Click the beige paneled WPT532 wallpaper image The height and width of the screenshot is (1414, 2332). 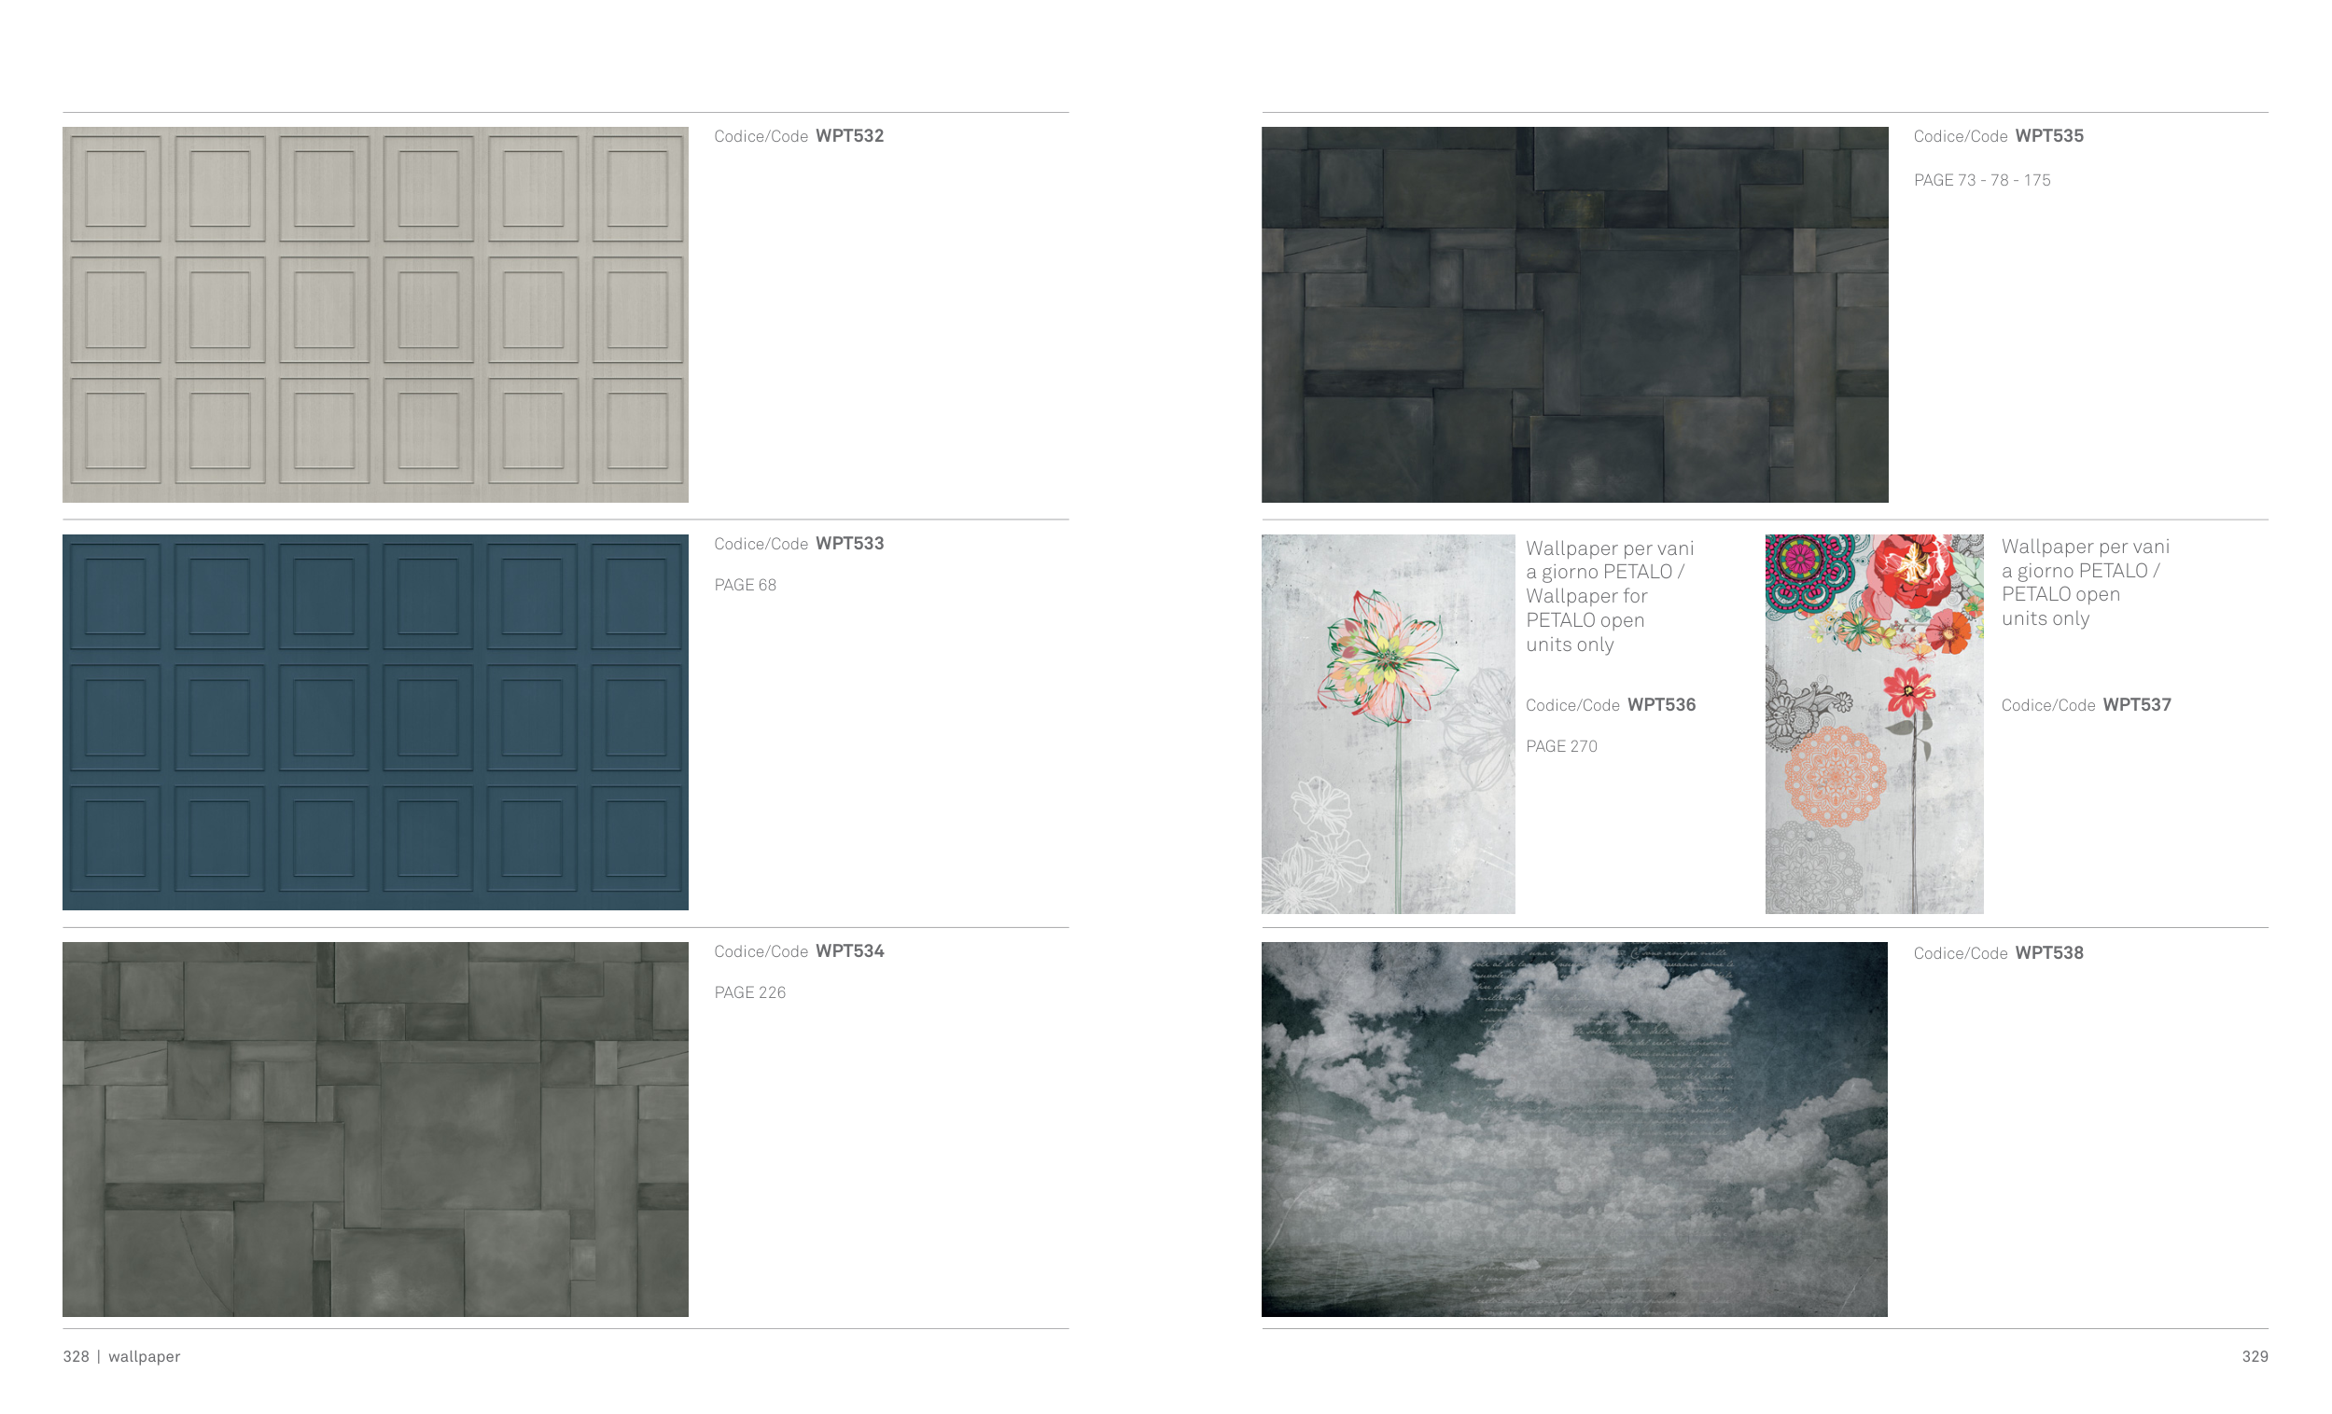(x=375, y=314)
